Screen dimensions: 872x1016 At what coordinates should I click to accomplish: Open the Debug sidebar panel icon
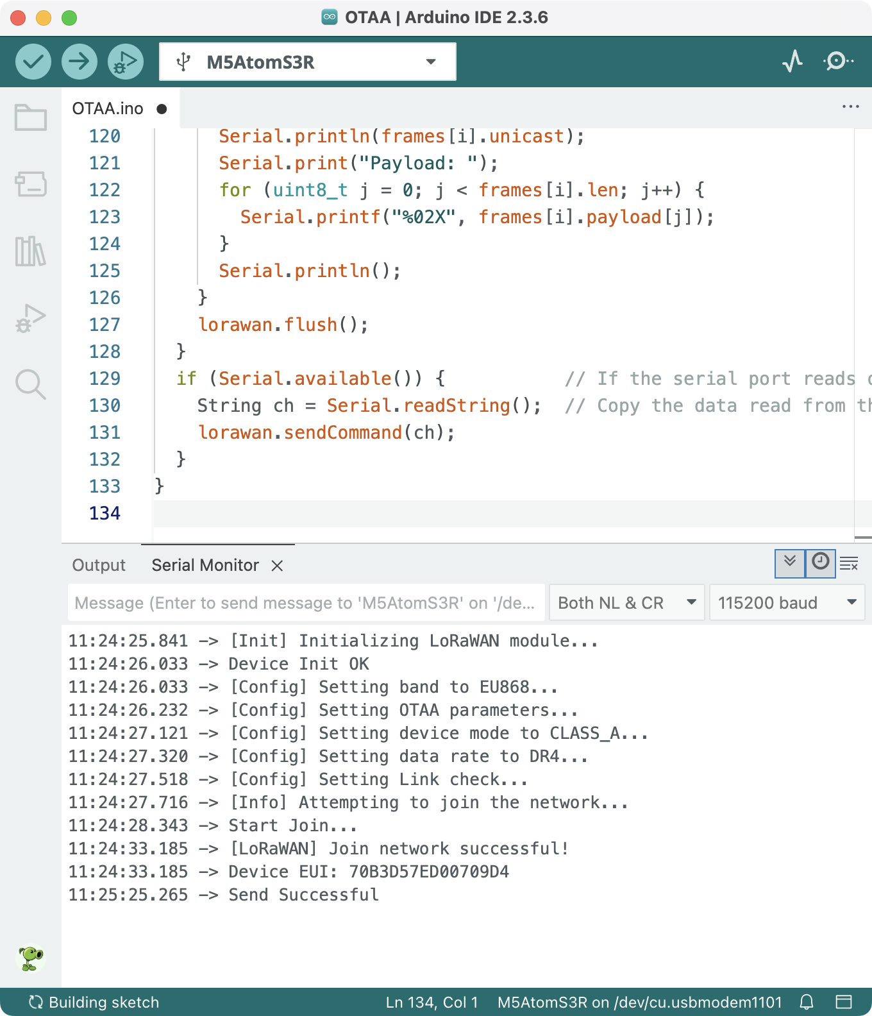[31, 318]
